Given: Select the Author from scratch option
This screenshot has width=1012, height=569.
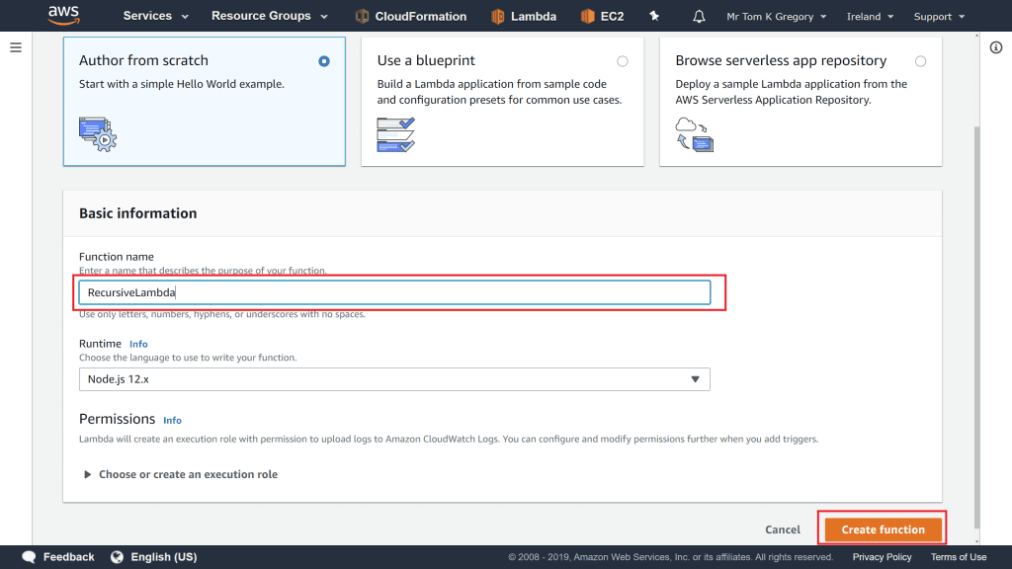Looking at the screenshot, I should click(x=324, y=61).
